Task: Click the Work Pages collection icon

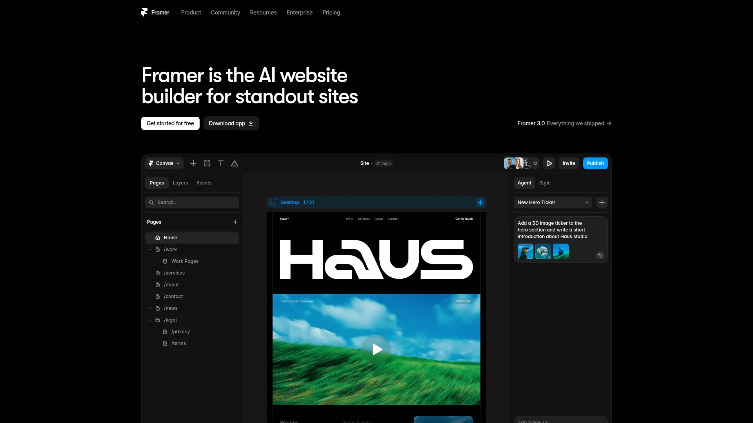Action: (165, 261)
